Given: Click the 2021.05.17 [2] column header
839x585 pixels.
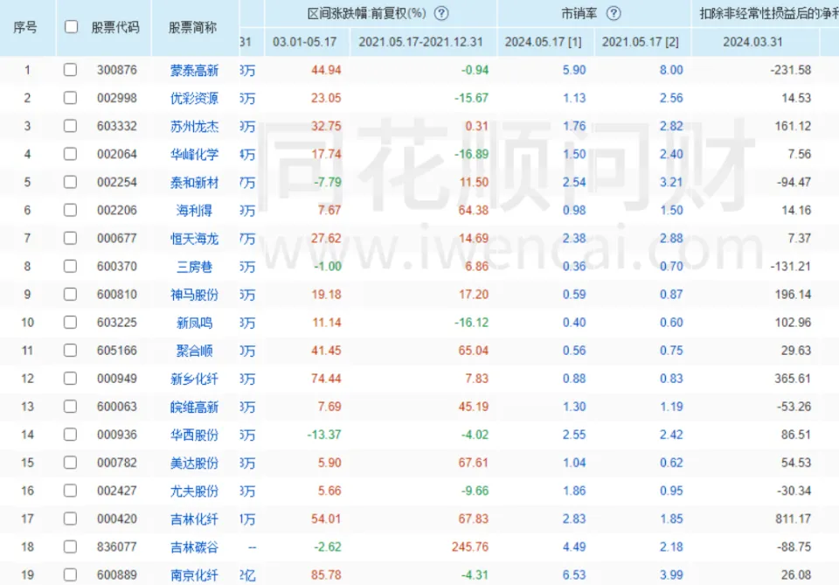Looking at the screenshot, I should 642,41.
